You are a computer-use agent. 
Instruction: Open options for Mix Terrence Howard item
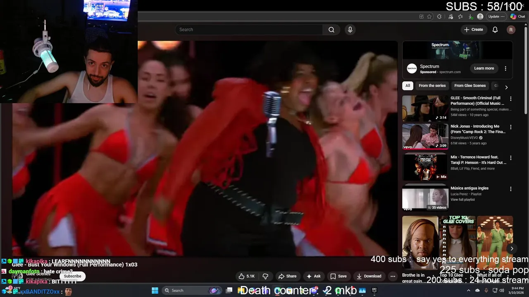pos(511,158)
